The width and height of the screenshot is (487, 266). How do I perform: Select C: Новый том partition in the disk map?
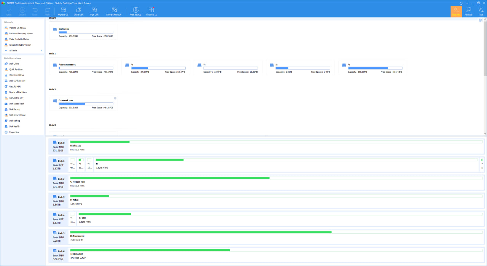[276, 182]
